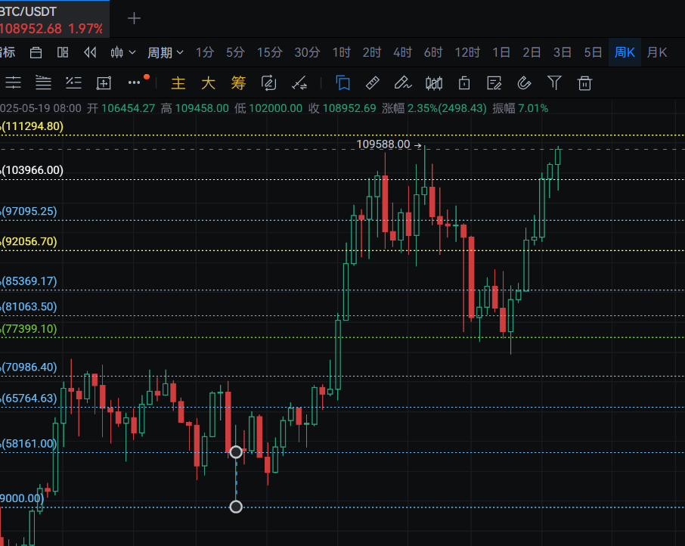685x546 pixels.
Task: Click the 92056.70 yellow level label
Action: click(29, 241)
